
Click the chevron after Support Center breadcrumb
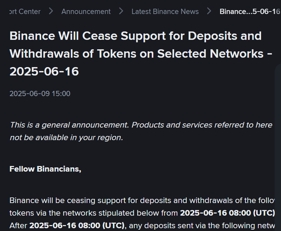[x=51, y=11]
